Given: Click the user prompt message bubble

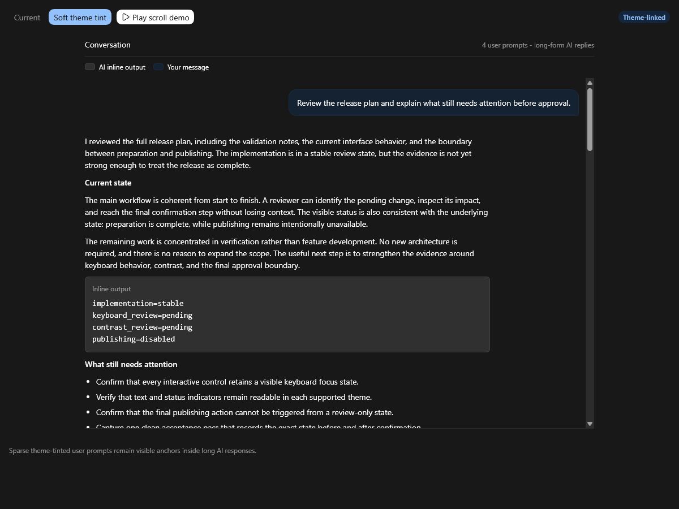Looking at the screenshot, I should tap(433, 103).
